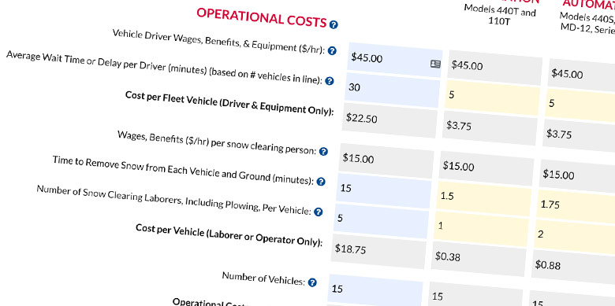
Task: Open help for Vehicle Driver Wages
Action: (332, 51)
